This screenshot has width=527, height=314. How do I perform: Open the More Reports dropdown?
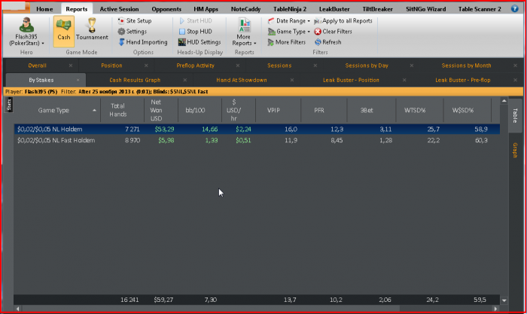[x=244, y=32]
